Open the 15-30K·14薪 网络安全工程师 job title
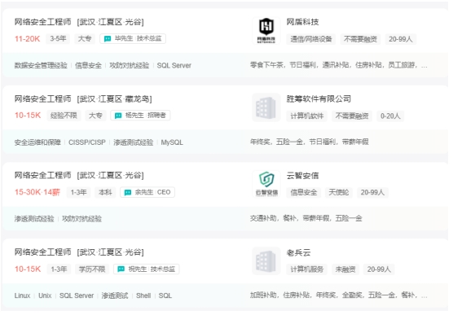 pyautogui.click(x=42, y=175)
